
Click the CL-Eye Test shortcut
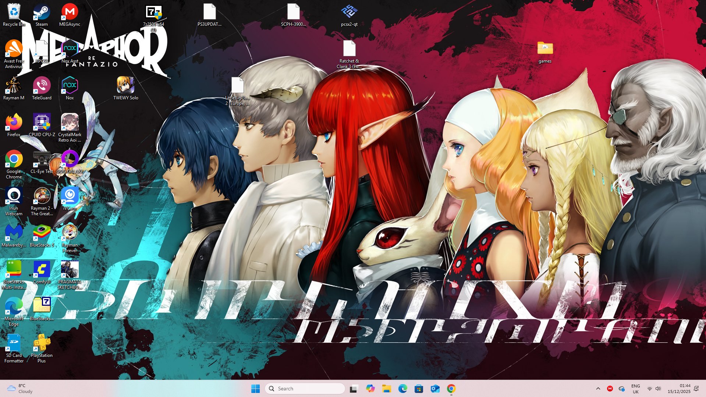pos(42,162)
